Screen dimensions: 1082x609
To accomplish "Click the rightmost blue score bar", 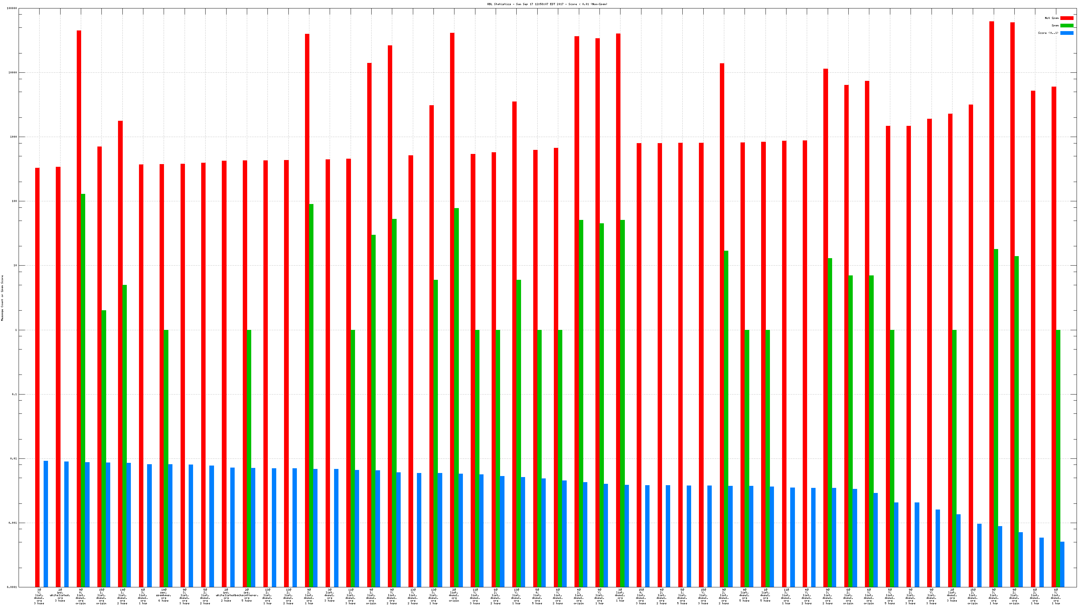I will point(1062,564).
